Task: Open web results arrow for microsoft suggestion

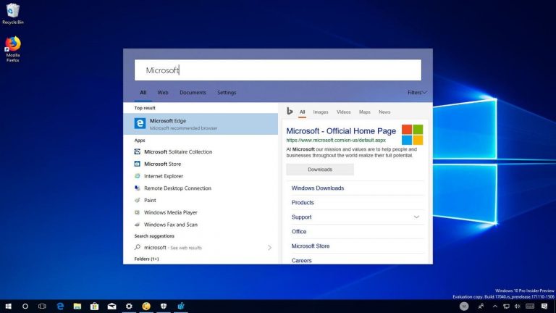Action: point(269,247)
